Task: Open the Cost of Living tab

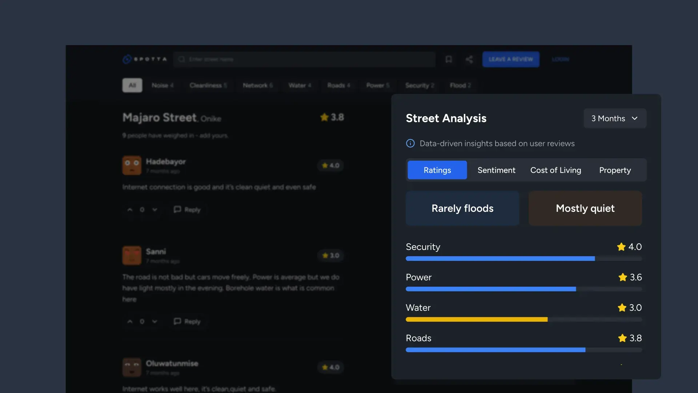Action: (x=555, y=170)
